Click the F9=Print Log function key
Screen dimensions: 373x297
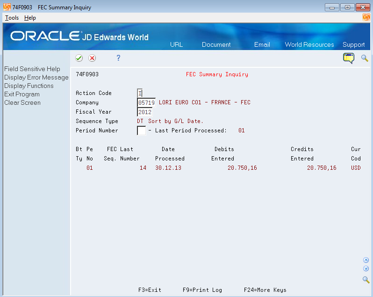click(x=202, y=290)
